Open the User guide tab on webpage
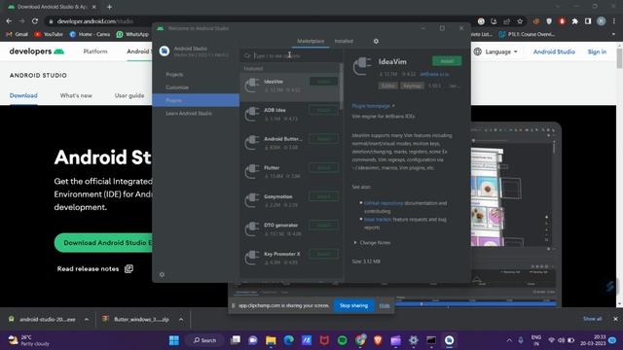Viewport: 623px width, 350px height. point(129,95)
